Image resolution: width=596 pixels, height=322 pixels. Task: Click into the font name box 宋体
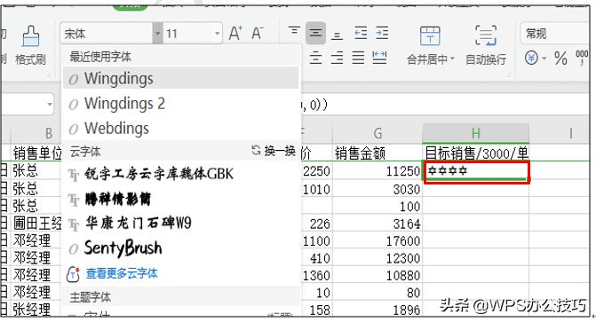coord(107,34)
